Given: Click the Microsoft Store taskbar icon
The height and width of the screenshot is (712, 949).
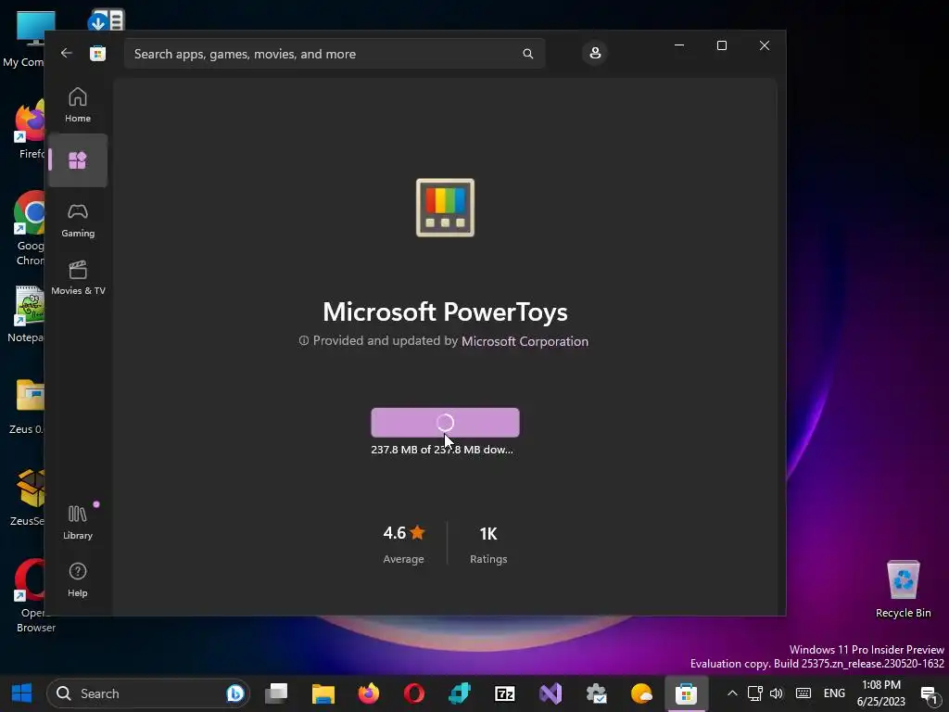Looking at the screenshot, I should 687,693.
